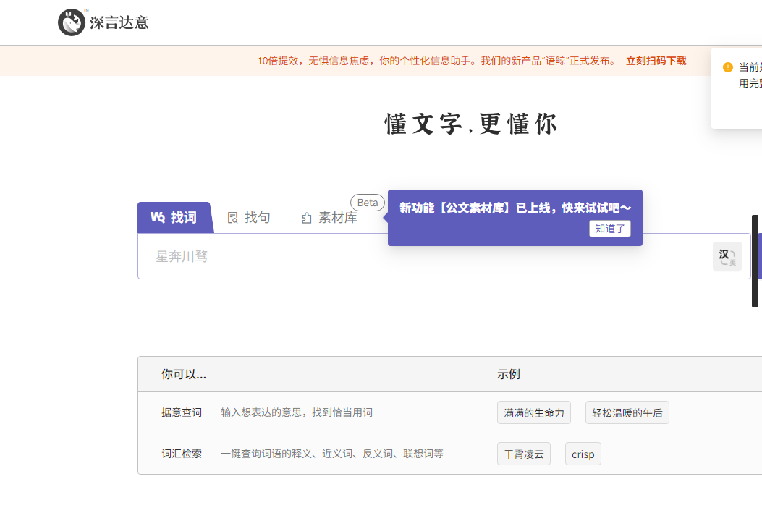The width and height of the screenshot is (762, 526).
Task: Switch to the 找词 tab
Action: pyautogui.click(x=174, y=218)
